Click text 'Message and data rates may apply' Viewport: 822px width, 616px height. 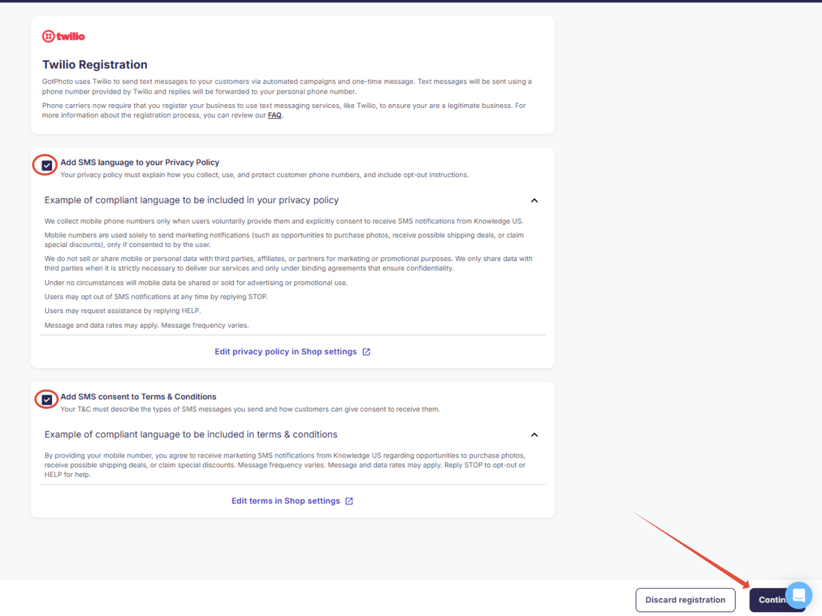(x=147, y=325)
